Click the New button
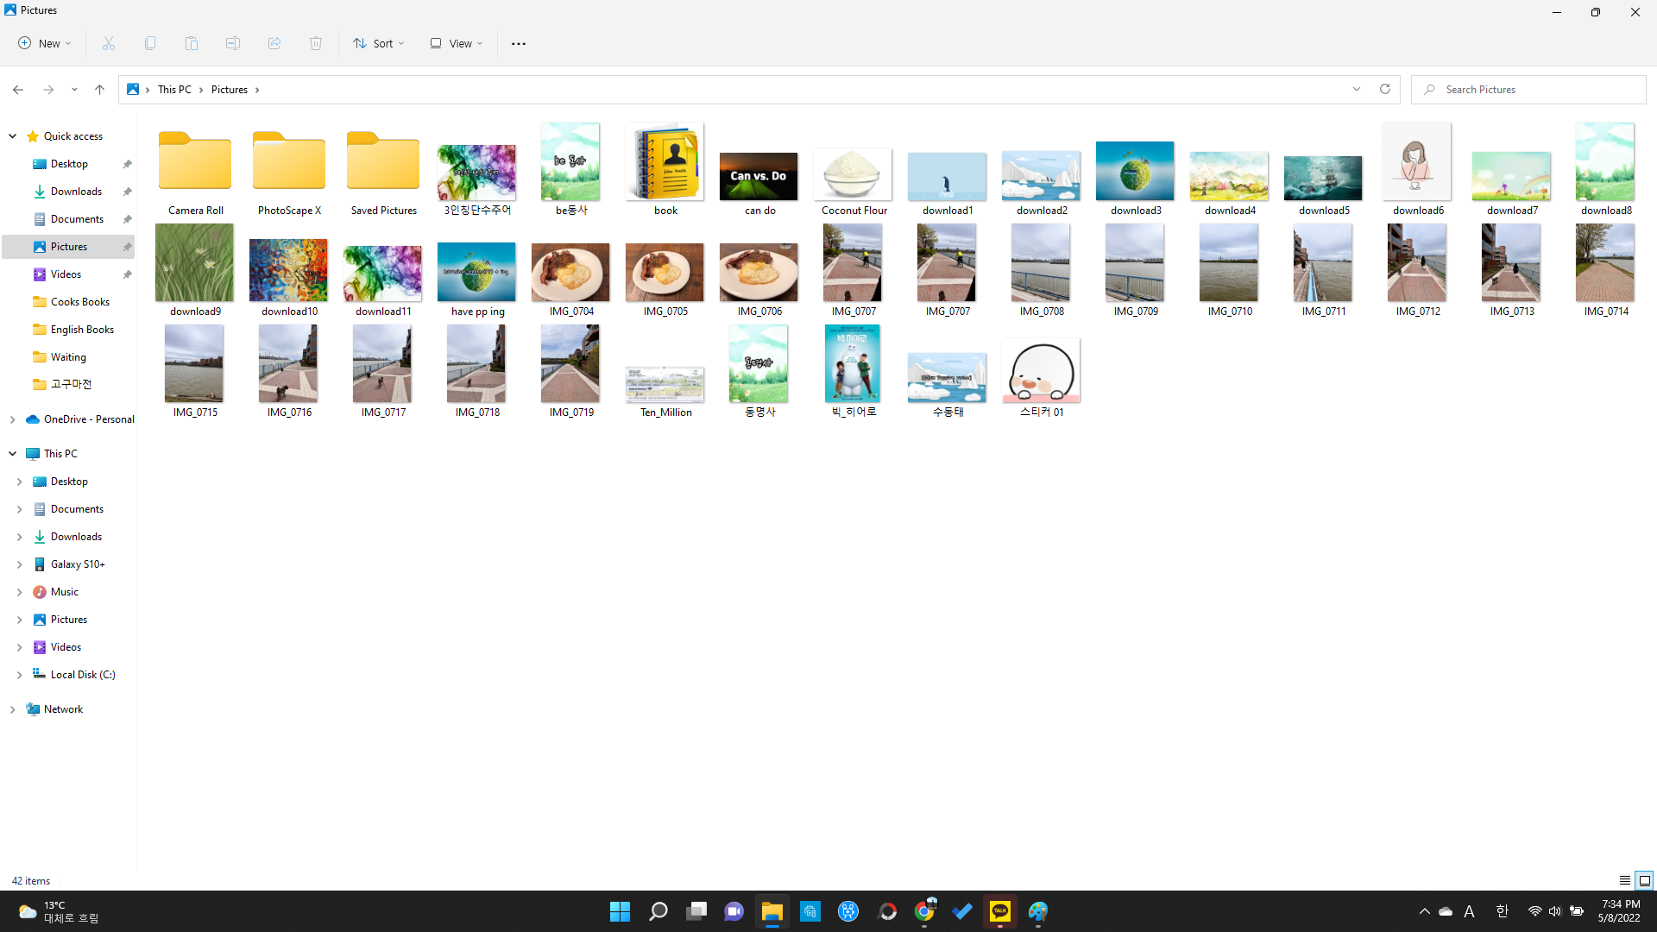This screenshot has height=932, width=1657. click(x=45, y=43)
